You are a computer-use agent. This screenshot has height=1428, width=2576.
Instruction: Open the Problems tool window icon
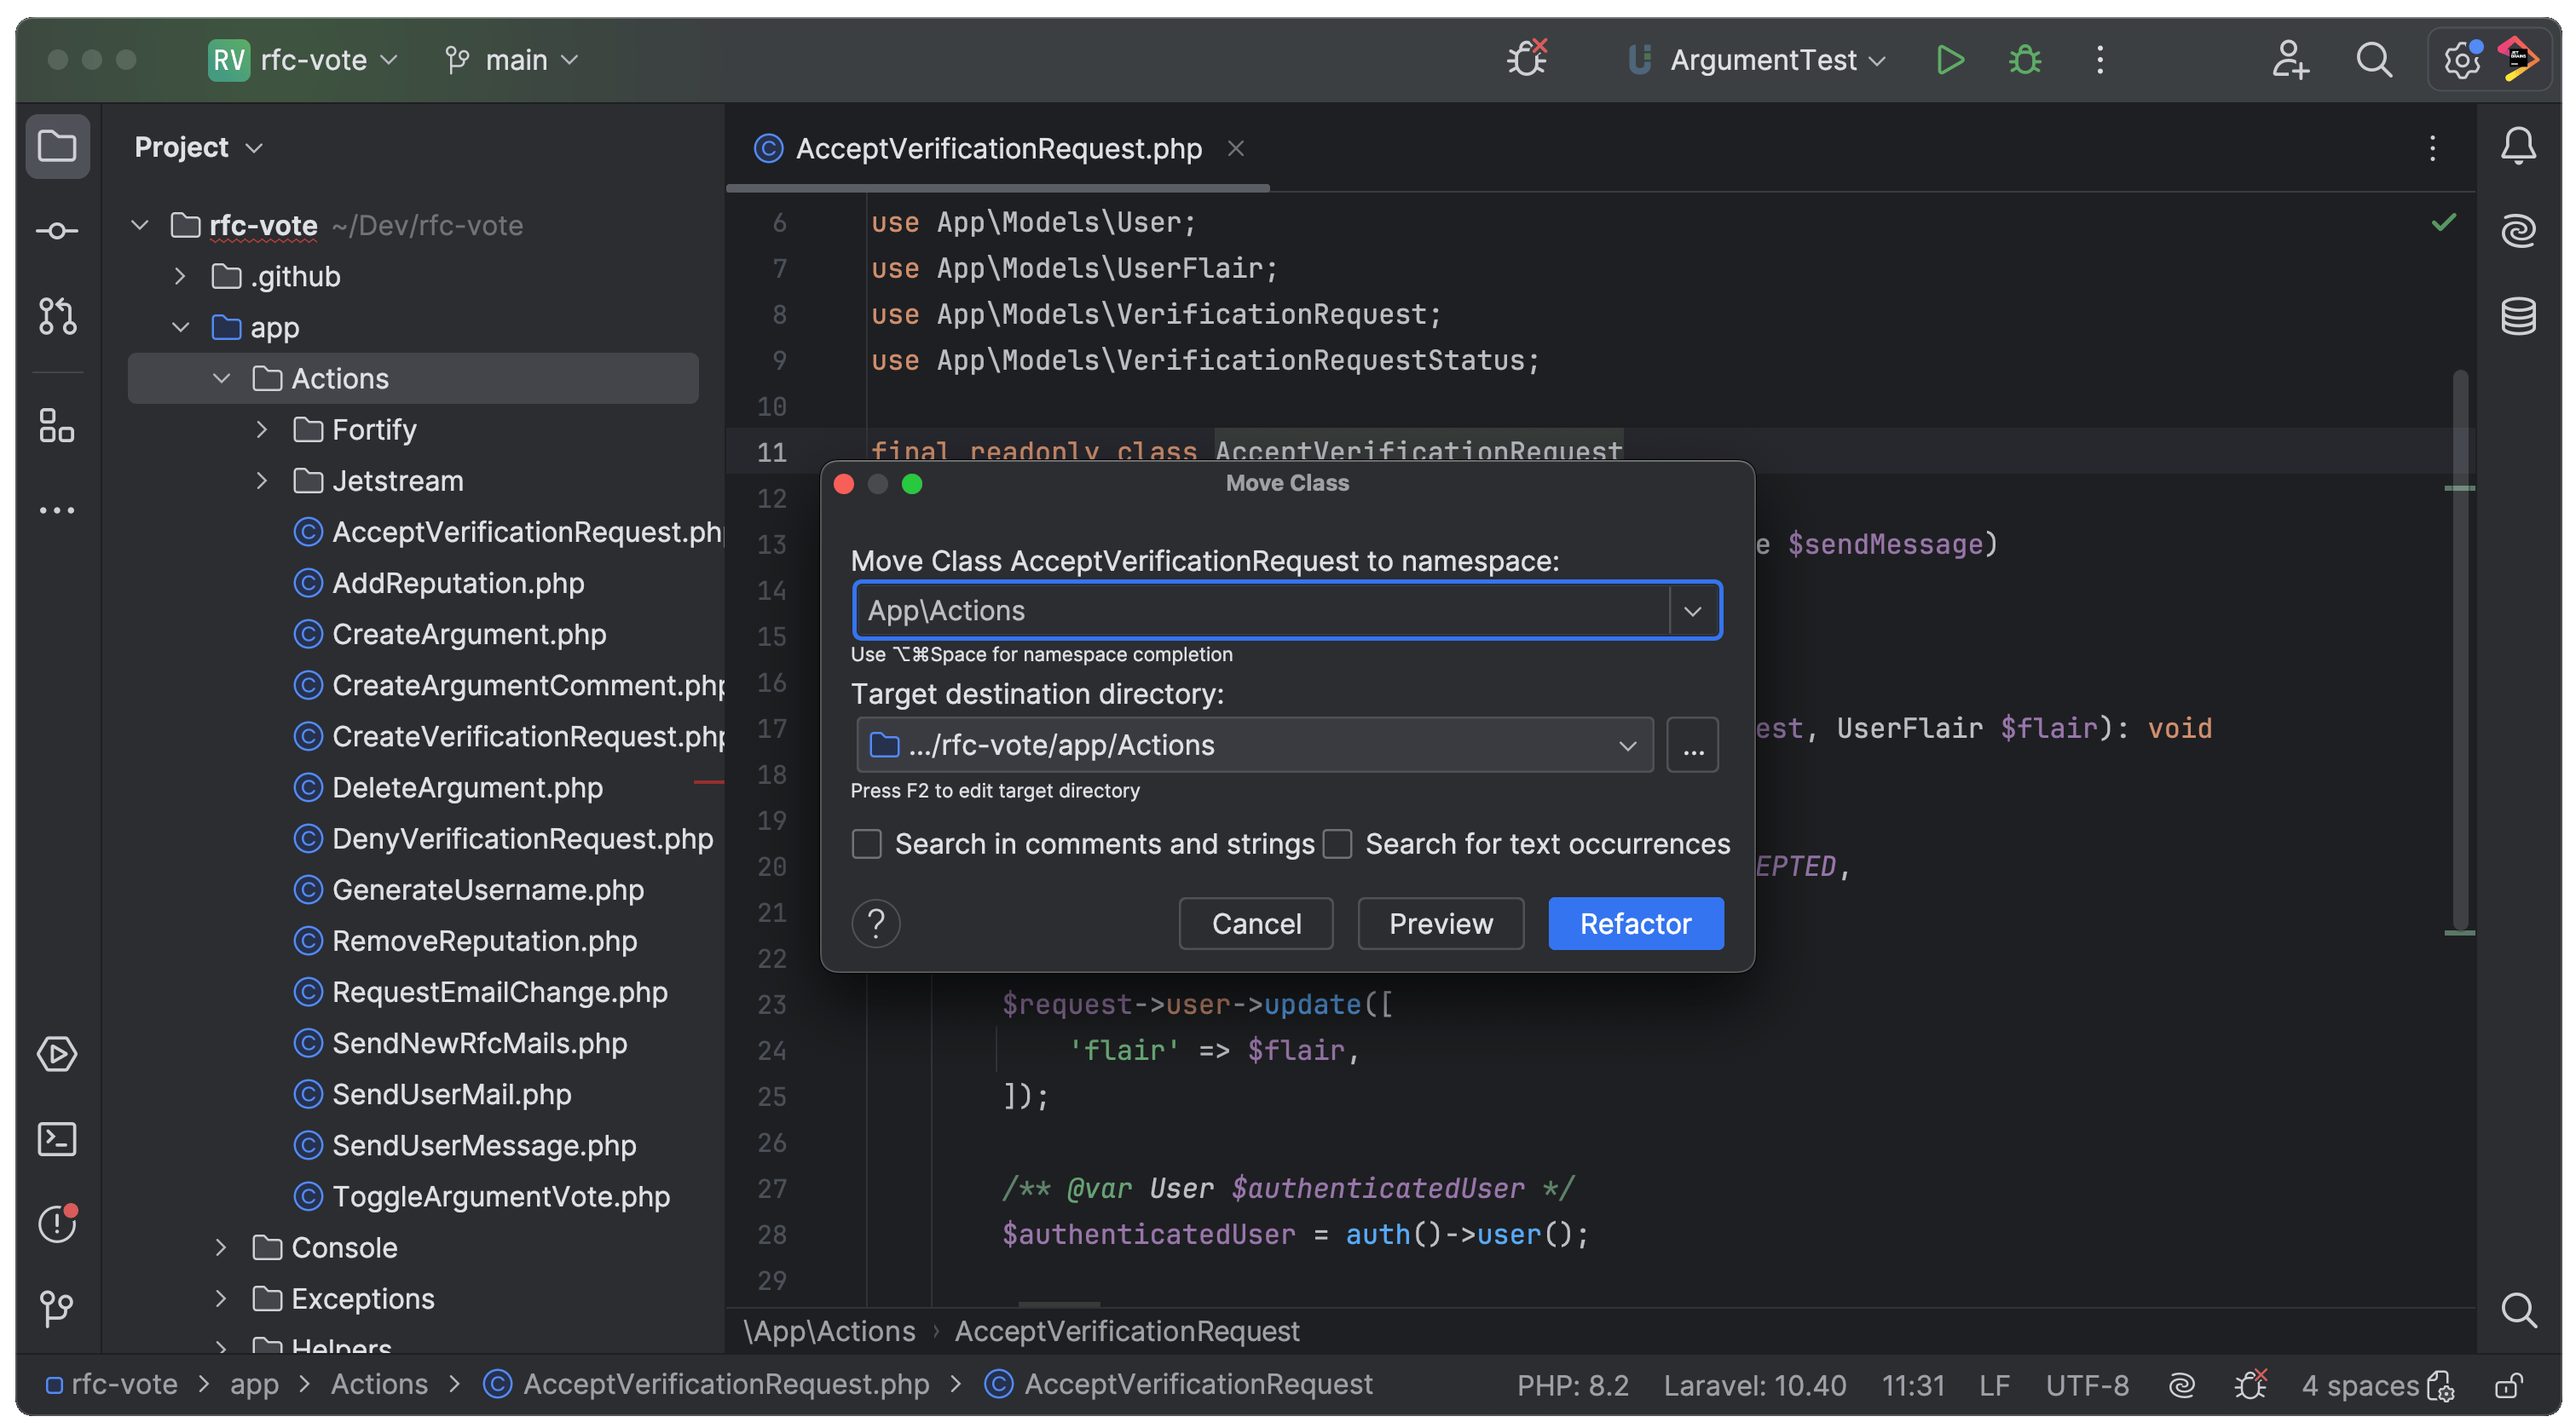coord(57,1224)
